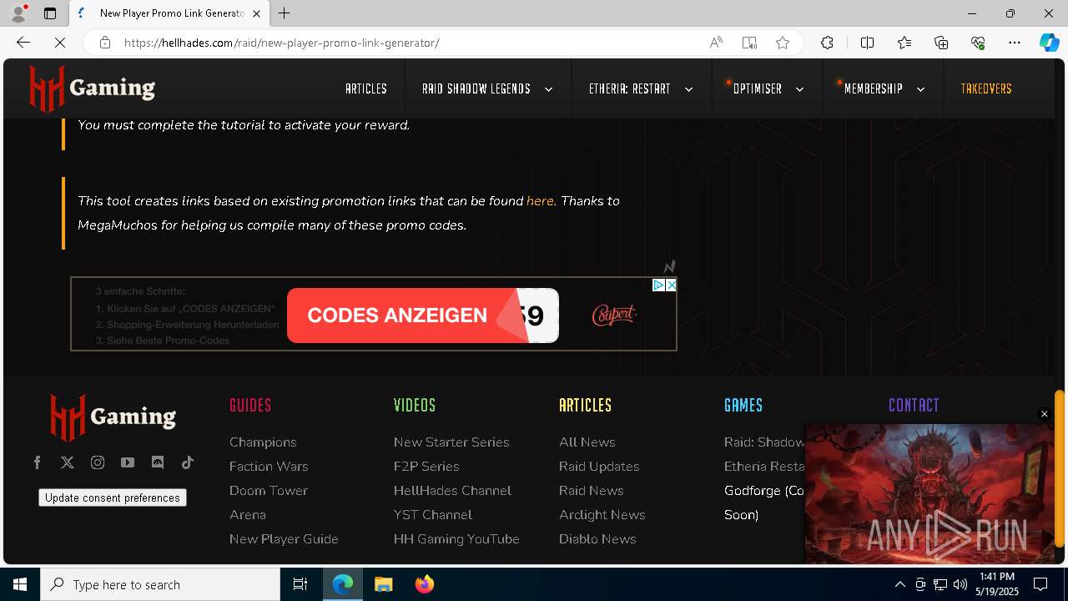This screenshot has height=601, width=1068.
Task: Click the HH Gaming logo in header
Action: click(x=92, y=88)
